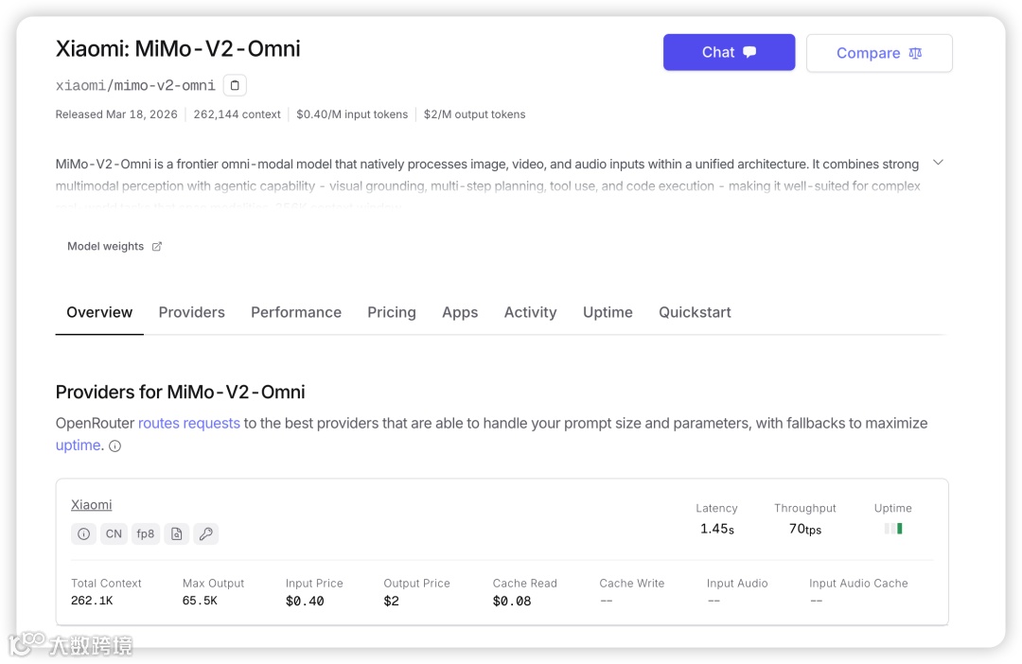
Task: Click the key icon under Xiaomi
Action: tap(206, 533)
